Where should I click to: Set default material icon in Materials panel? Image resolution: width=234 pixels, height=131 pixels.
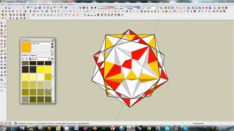tap(52, 51)
